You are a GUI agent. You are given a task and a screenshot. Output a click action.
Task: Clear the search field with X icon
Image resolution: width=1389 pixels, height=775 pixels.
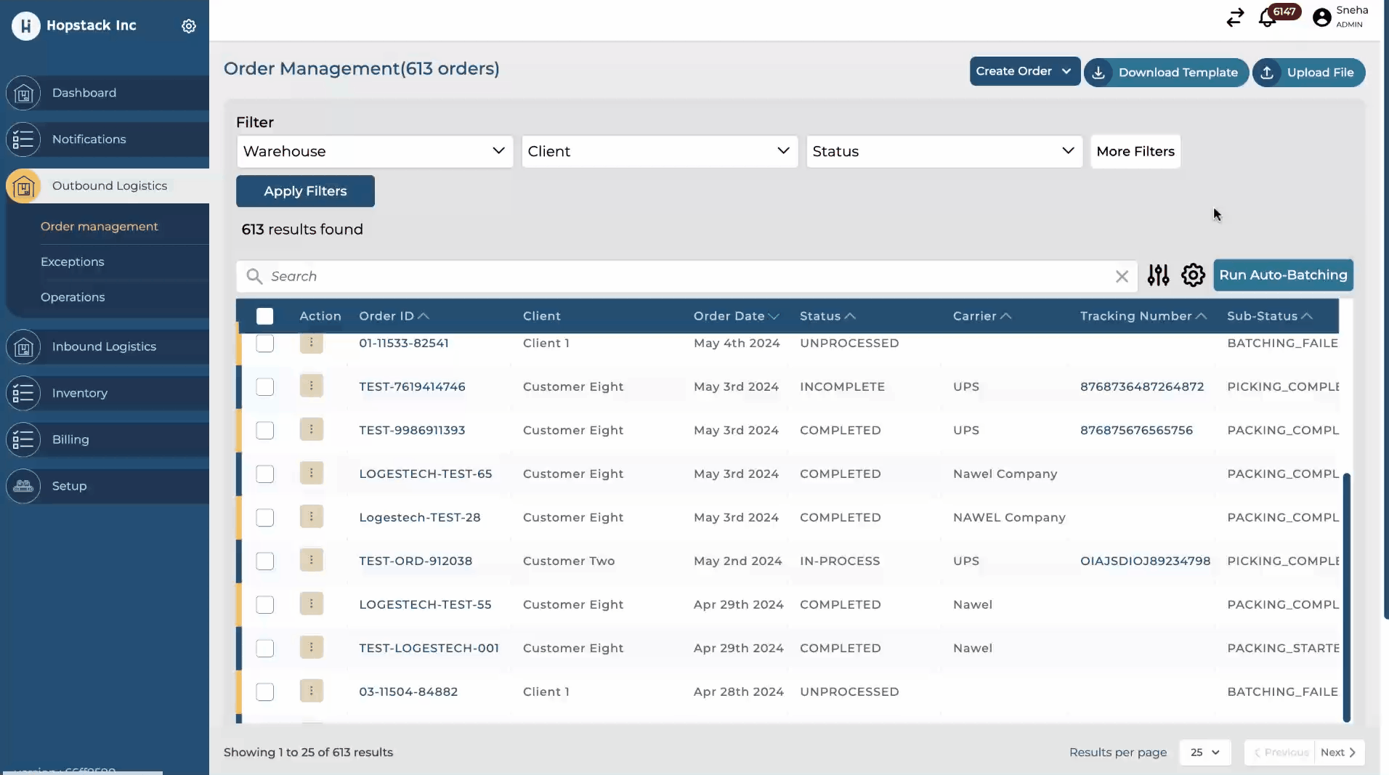coord(1122,277)
